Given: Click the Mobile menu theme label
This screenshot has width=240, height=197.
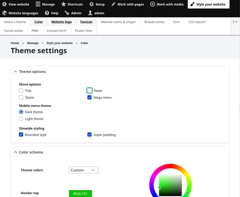Looking at the screenshot, I should [35, 106].
